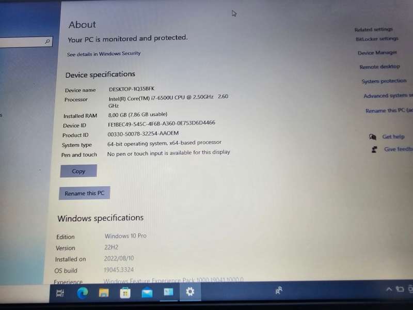The height and width of the screenshot is (310, 413).
Task: Open Remote desktop link
Action: click(x=380, y=67)
